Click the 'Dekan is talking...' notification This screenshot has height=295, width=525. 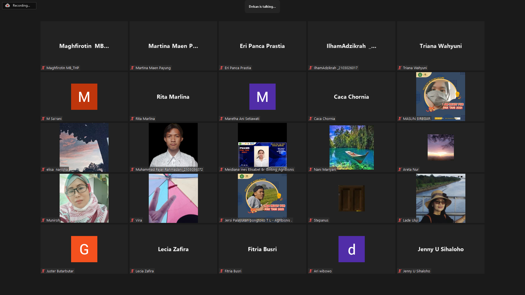tap(262, 7)
